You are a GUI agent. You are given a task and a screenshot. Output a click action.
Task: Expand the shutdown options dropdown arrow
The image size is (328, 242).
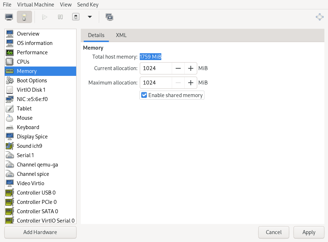coord(89,17)
